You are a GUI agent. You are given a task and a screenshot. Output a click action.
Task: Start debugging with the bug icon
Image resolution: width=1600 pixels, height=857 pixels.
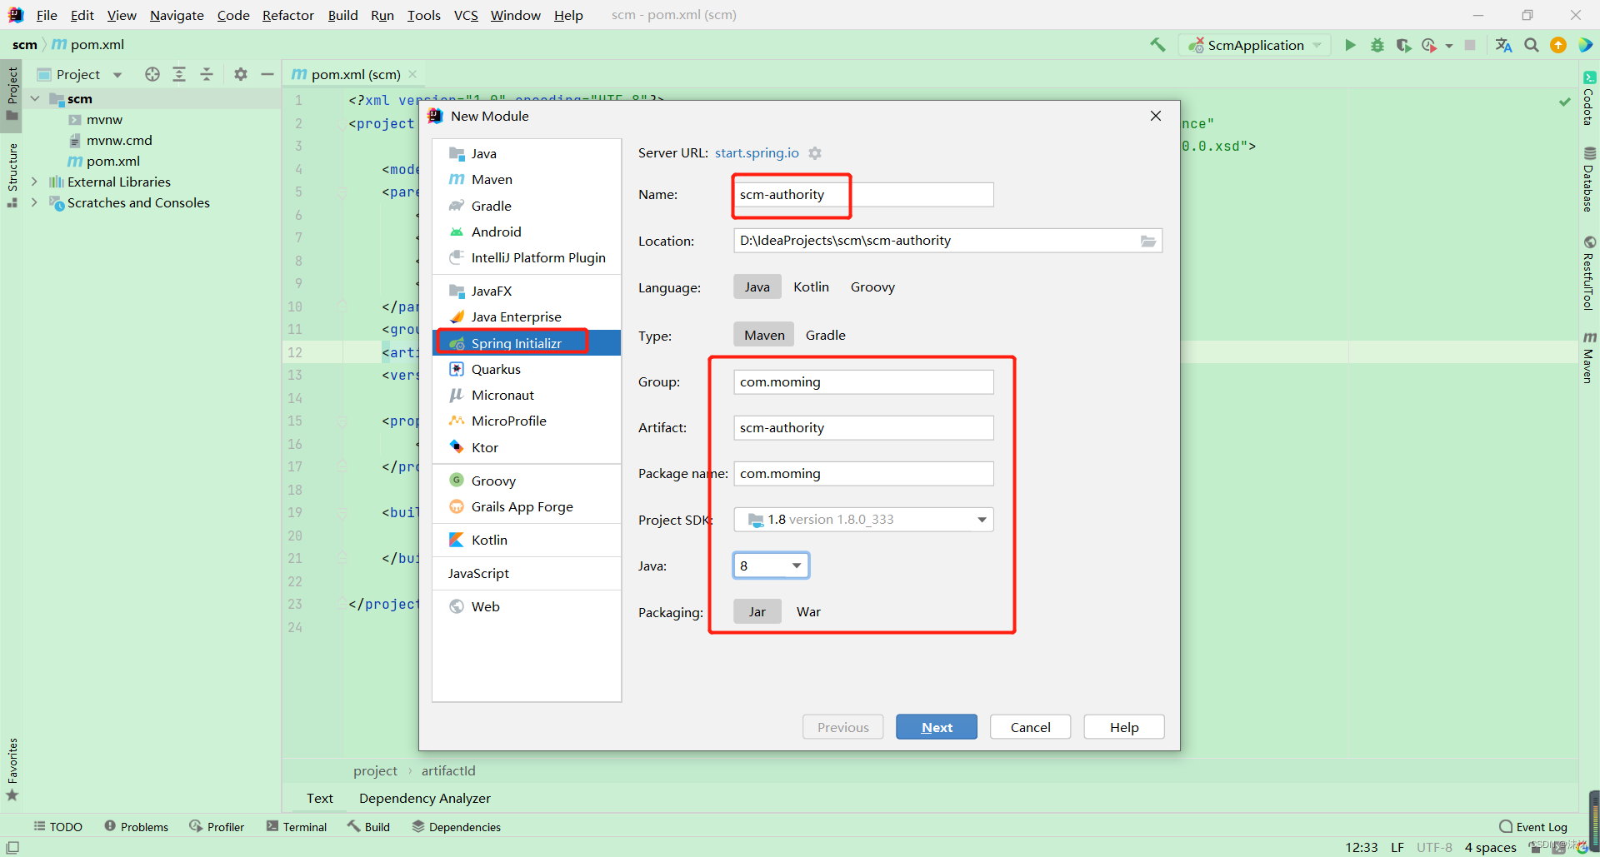tap(1377, 45)
